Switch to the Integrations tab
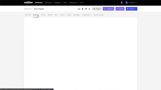Screen dimensions: 161x90 (87, 15)
